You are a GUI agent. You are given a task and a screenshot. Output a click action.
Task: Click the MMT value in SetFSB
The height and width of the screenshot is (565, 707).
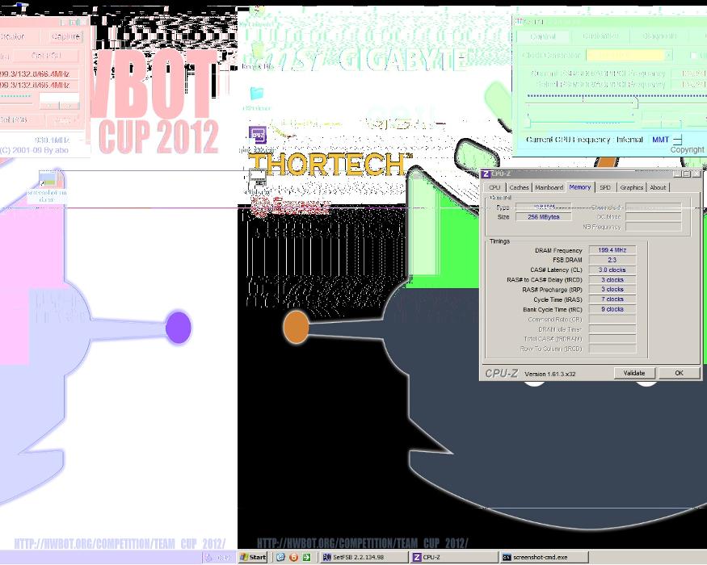(x=661, y=140)
